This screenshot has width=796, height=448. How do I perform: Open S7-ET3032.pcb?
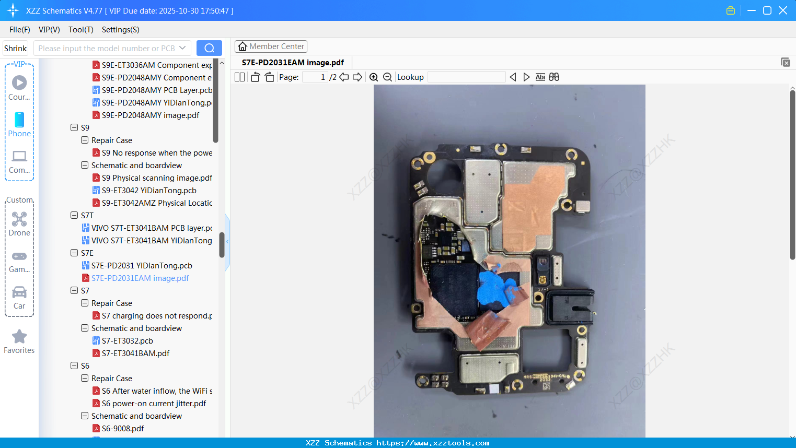pyautogui.click(x=123, y=340)
